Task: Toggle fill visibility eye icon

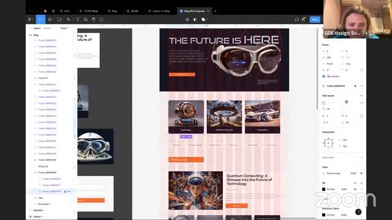Action: tap(355, 189)
